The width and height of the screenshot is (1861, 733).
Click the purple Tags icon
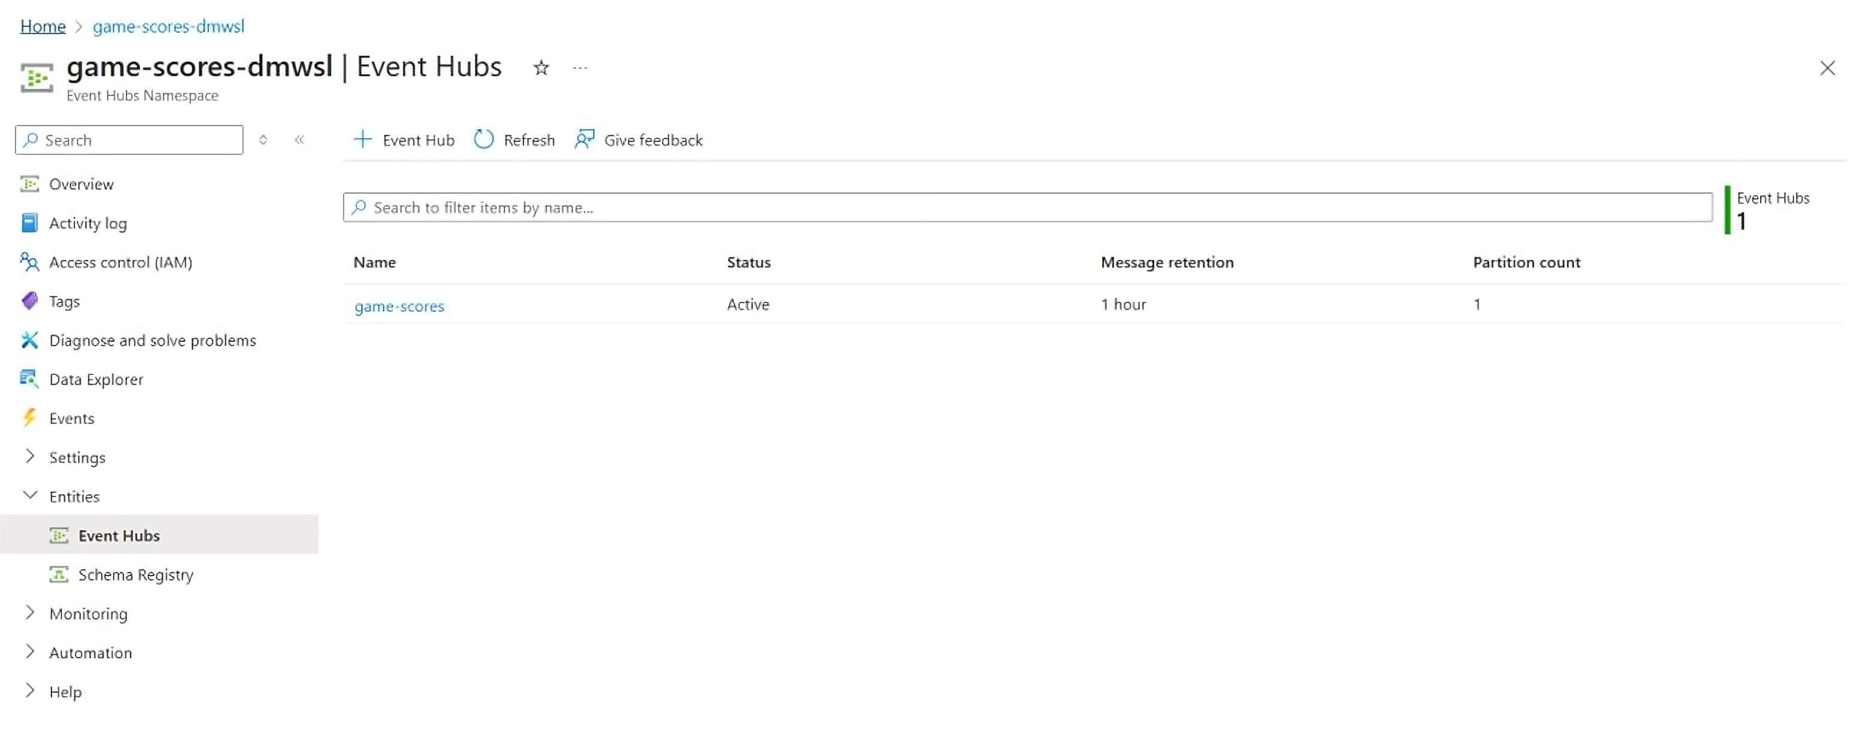29,301
